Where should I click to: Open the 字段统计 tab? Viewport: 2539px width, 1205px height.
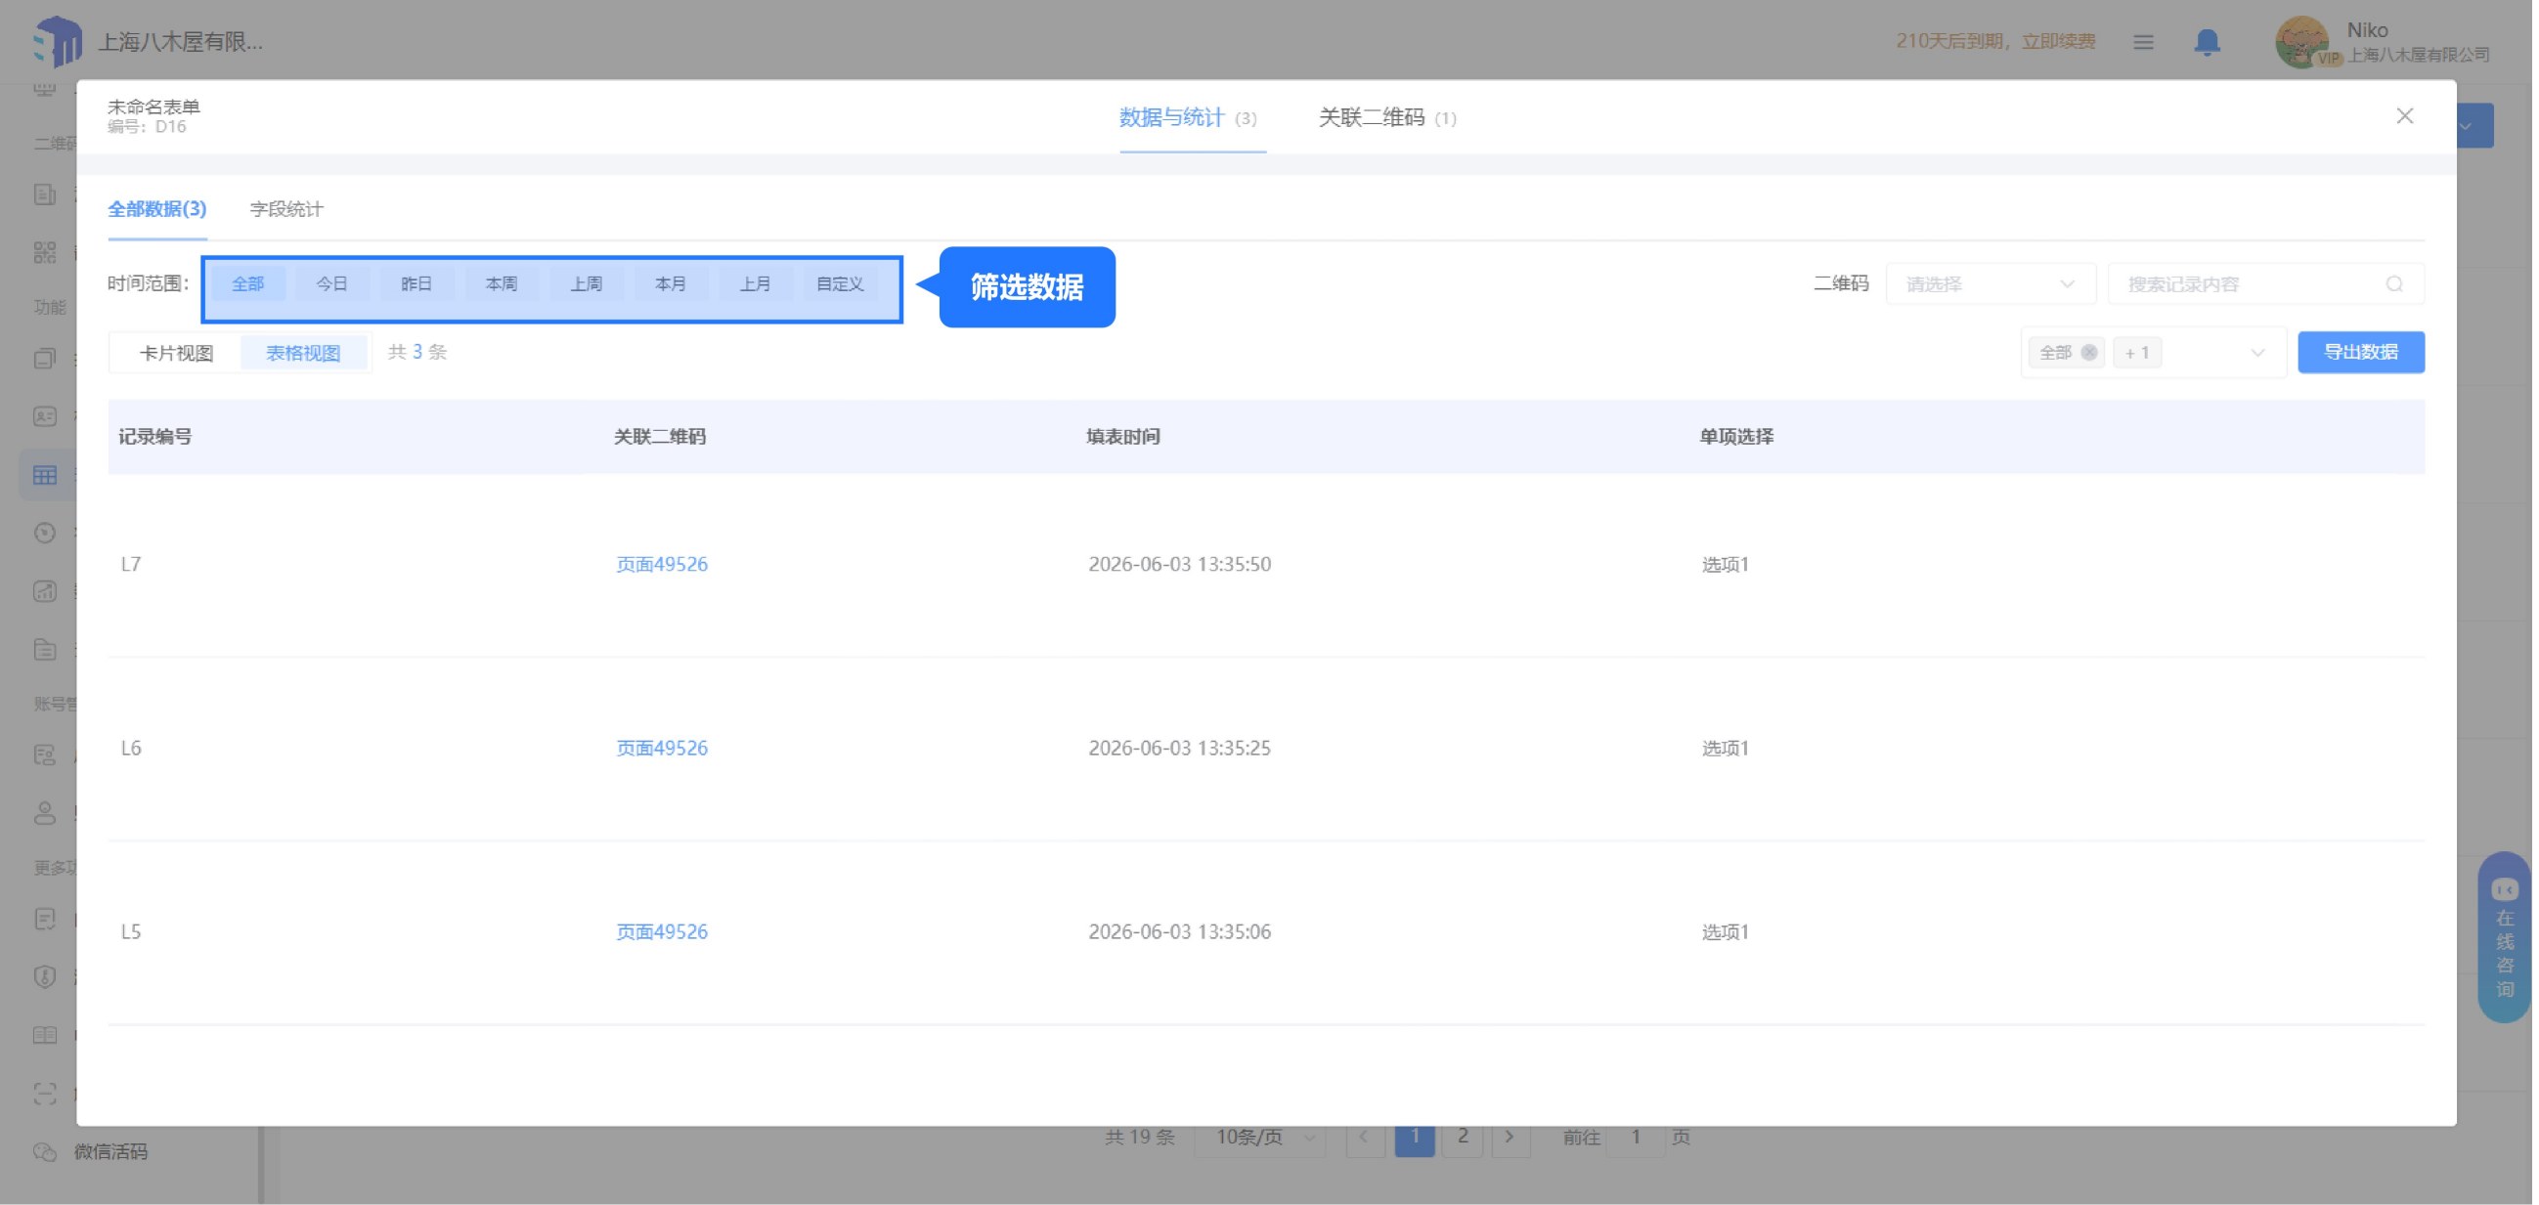tap(286, 210)
